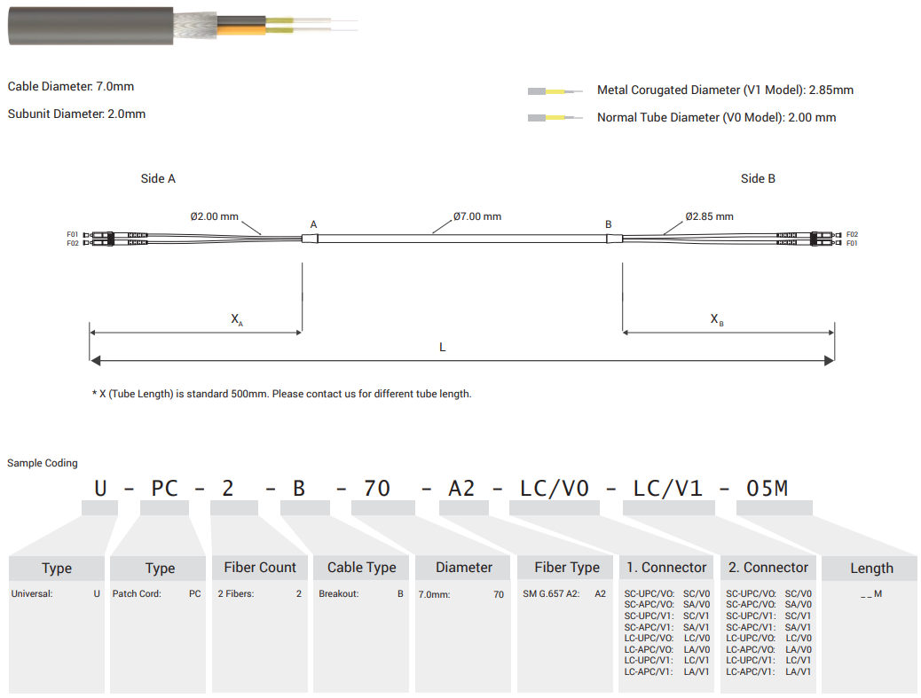Click the tube length contact note

coord(281,394)
